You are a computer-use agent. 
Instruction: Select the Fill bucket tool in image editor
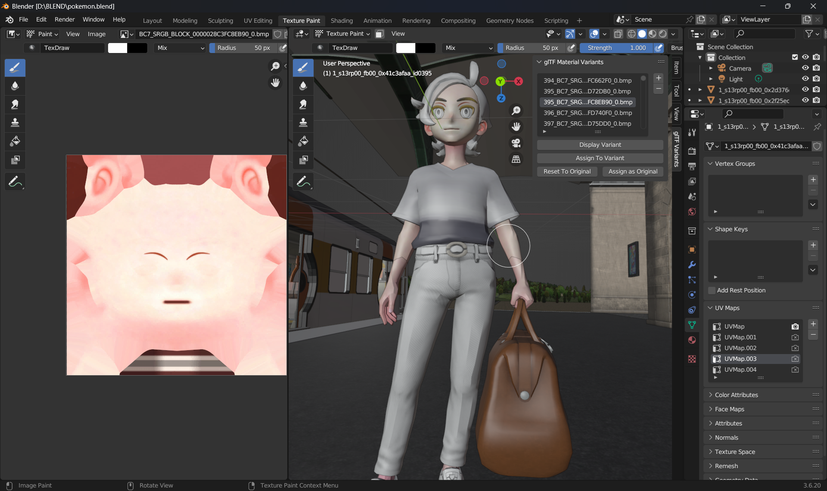pos(15,141)
